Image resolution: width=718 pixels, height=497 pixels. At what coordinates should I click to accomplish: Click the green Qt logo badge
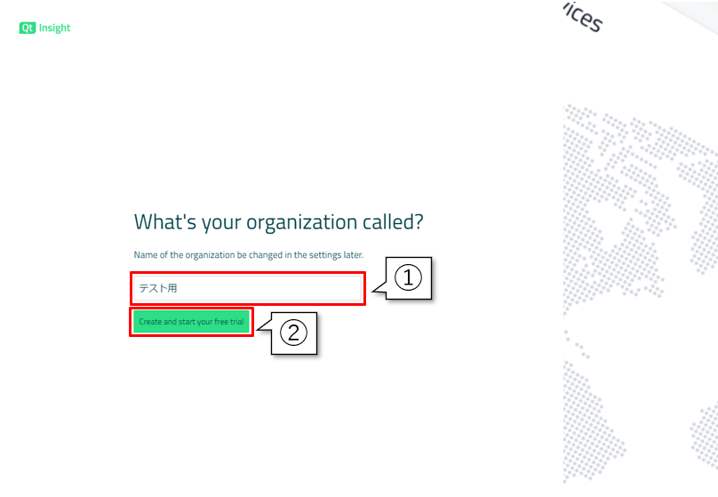point(28,28)
